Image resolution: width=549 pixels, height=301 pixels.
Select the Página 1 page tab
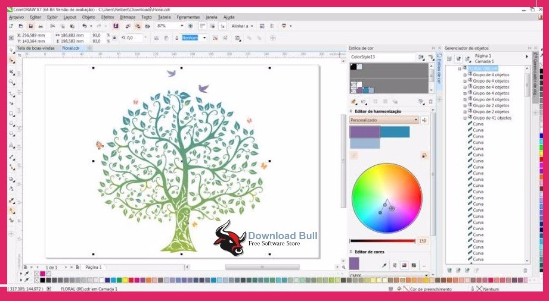coord(94,267)
